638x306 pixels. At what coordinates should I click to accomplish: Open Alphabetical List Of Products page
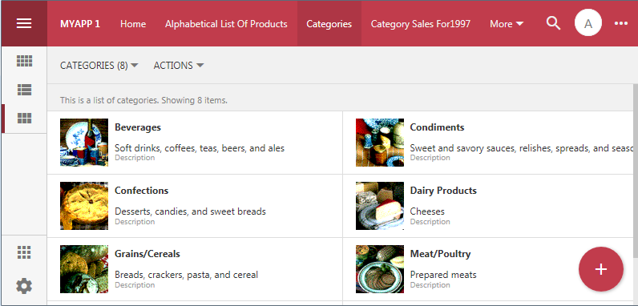click(x=226, y=24)
